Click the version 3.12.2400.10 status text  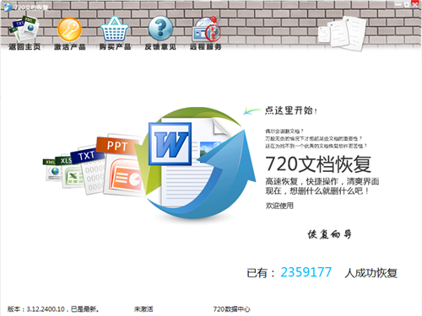[x=53, y=309]
